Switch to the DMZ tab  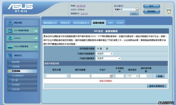click(x=111, y=23)
